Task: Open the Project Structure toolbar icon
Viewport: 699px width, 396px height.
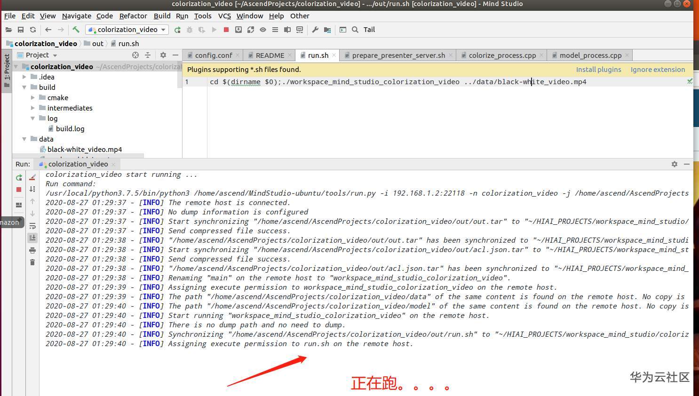Action: click(327, 30)
